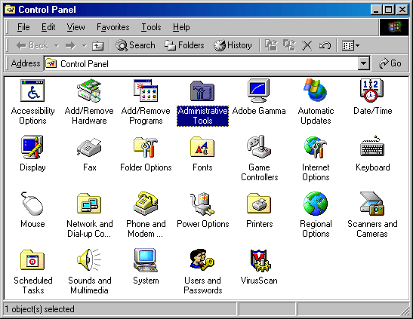Click inside the Address input field

[x=202, y=63]
